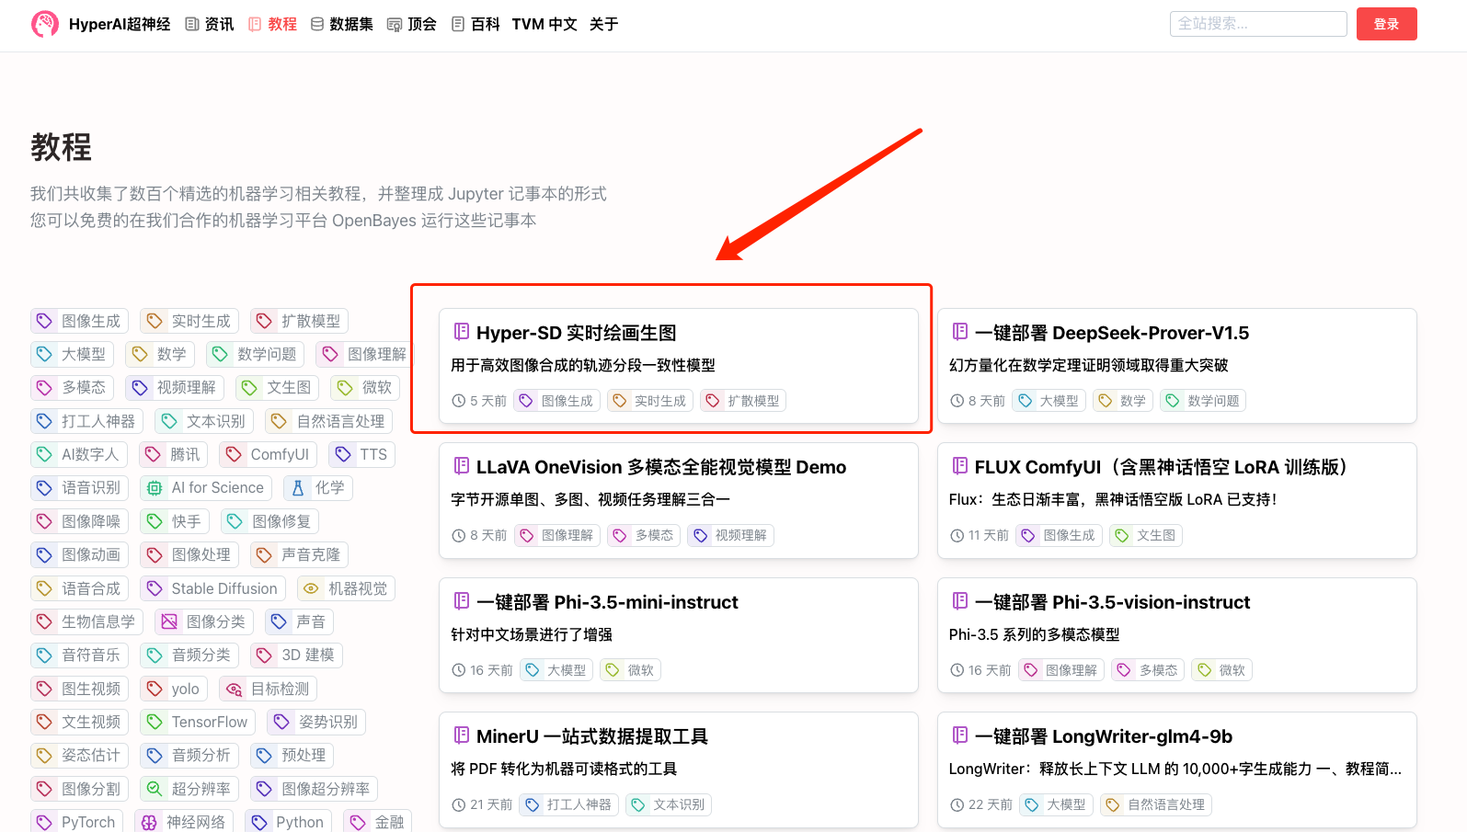This screenshot has width=1467, height=832.
Task: Open the 资讯 news menu item
Action: tap(210, 24)
